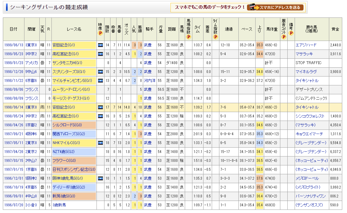This screenshot has height=213, width=347.
Task: Play video for マイルチャンピオンS(G1) race
Action: [100, 81]
